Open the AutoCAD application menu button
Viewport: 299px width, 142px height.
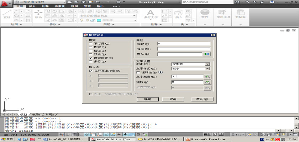click(6, 3)
